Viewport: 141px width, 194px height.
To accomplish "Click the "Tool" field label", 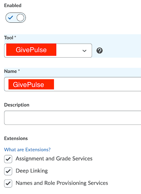I will pyautogui.click(x=9, y=38).
